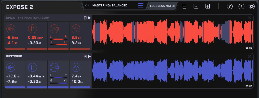Open the settings gear icon
The width and height of the screenshot is (259, 98).
tap(252, 6)
